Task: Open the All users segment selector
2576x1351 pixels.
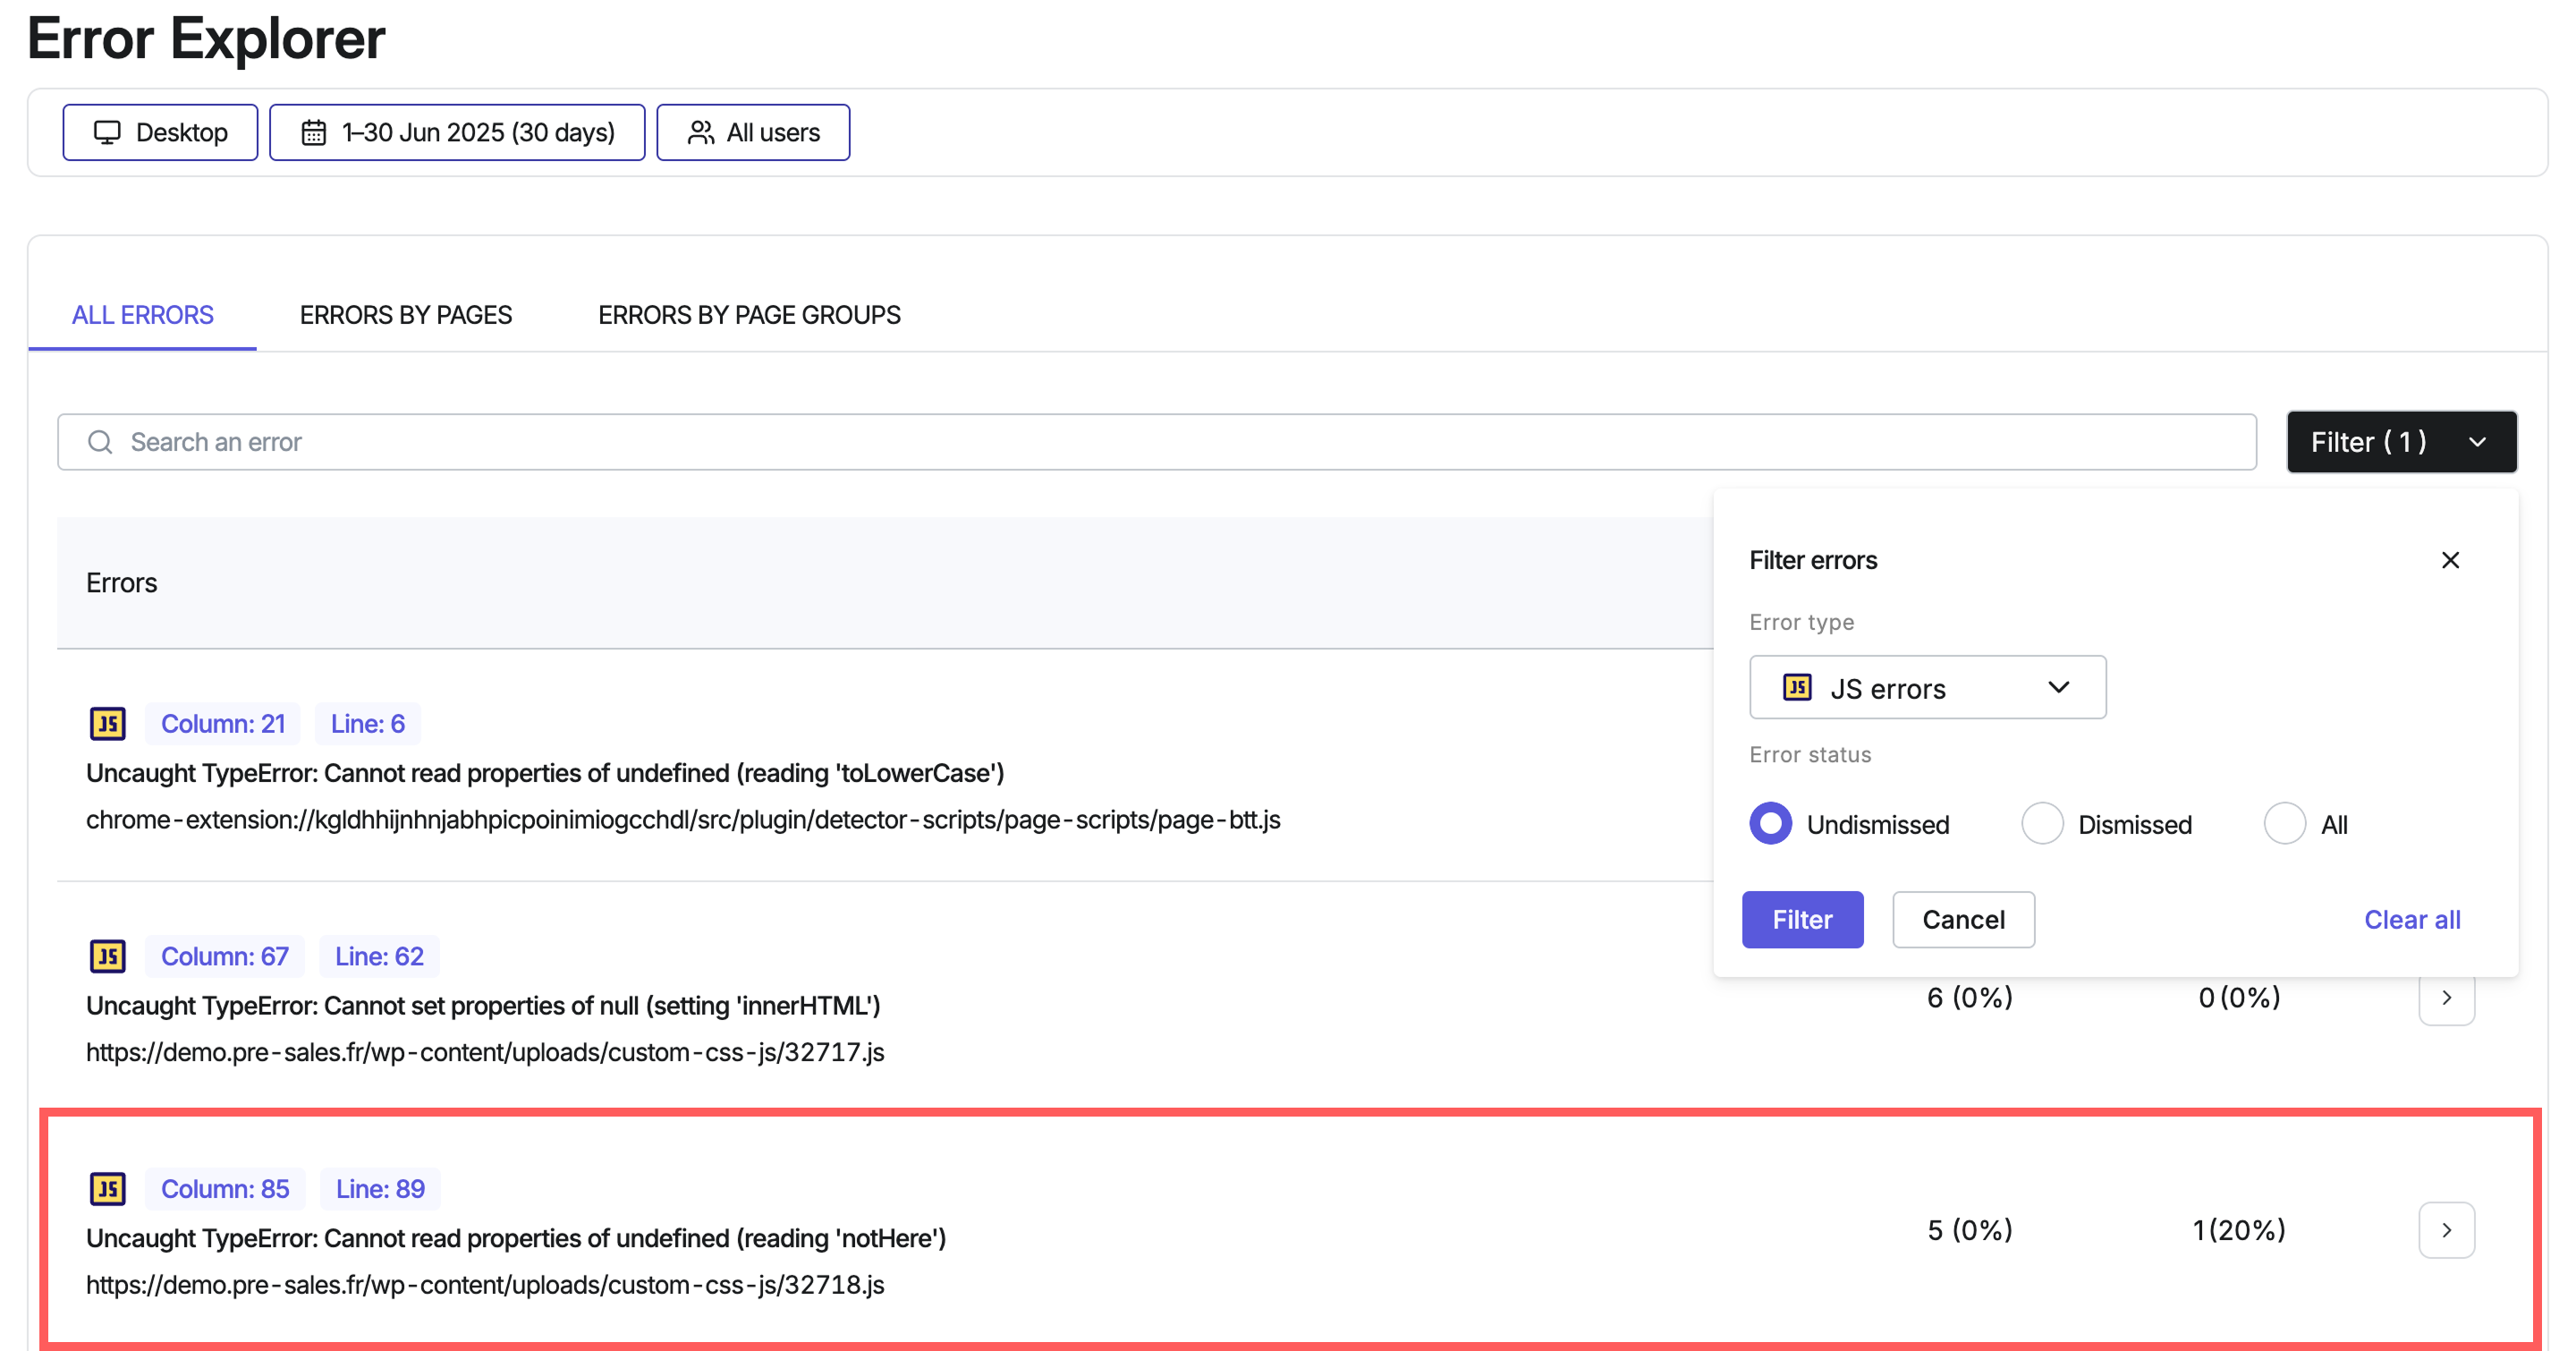Action: tap(753, 132)
